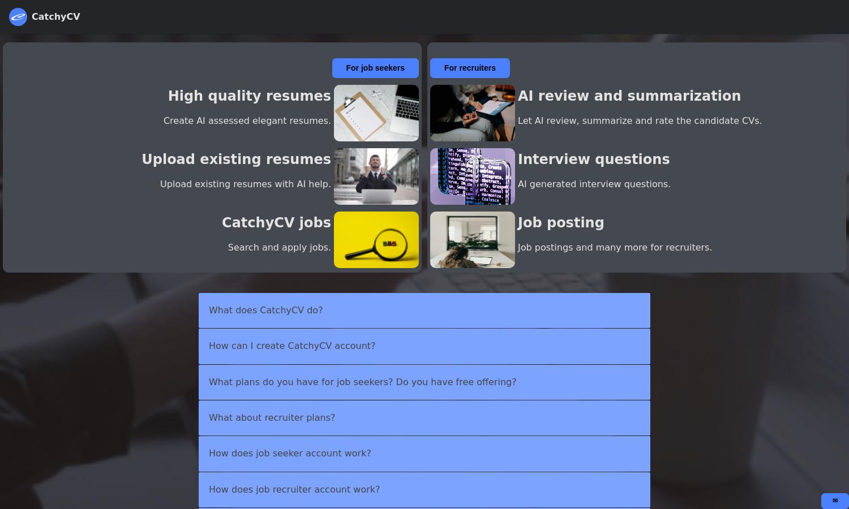Viewport: 849px width, 509px height.
Task: Select the For job seekers button
Action: 375,68
